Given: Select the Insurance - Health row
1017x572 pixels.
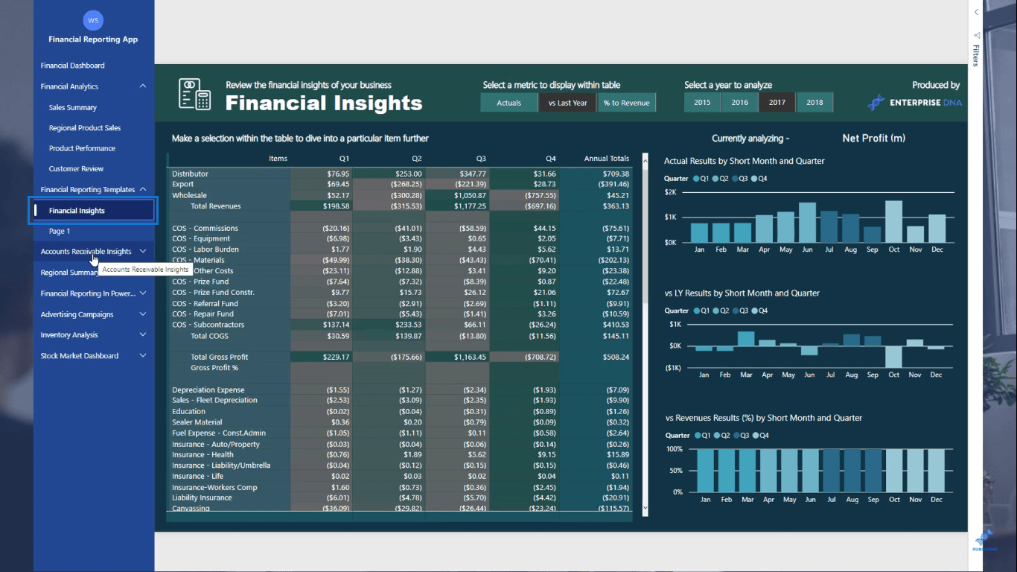Looking at the screenshot, I should 400,455.
